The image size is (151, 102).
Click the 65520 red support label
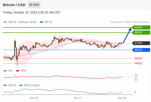(138, 58)
